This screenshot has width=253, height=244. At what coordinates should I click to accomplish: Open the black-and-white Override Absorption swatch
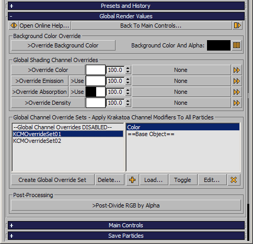(x=96, y=92)
